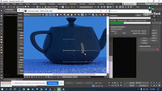This screenshot has width=162, height=91.
Task: Show alpha channel with white circle icon
Action: [57, 15]
